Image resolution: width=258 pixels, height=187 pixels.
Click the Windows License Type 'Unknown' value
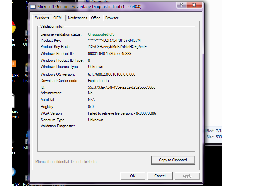[96, 67]
